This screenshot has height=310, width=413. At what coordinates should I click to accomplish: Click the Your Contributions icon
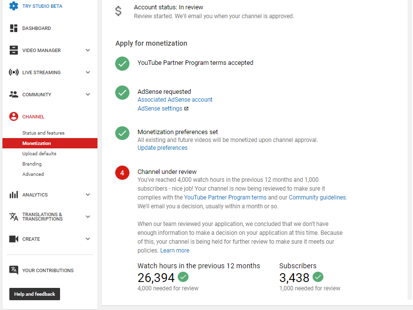[x=14, y=270]
